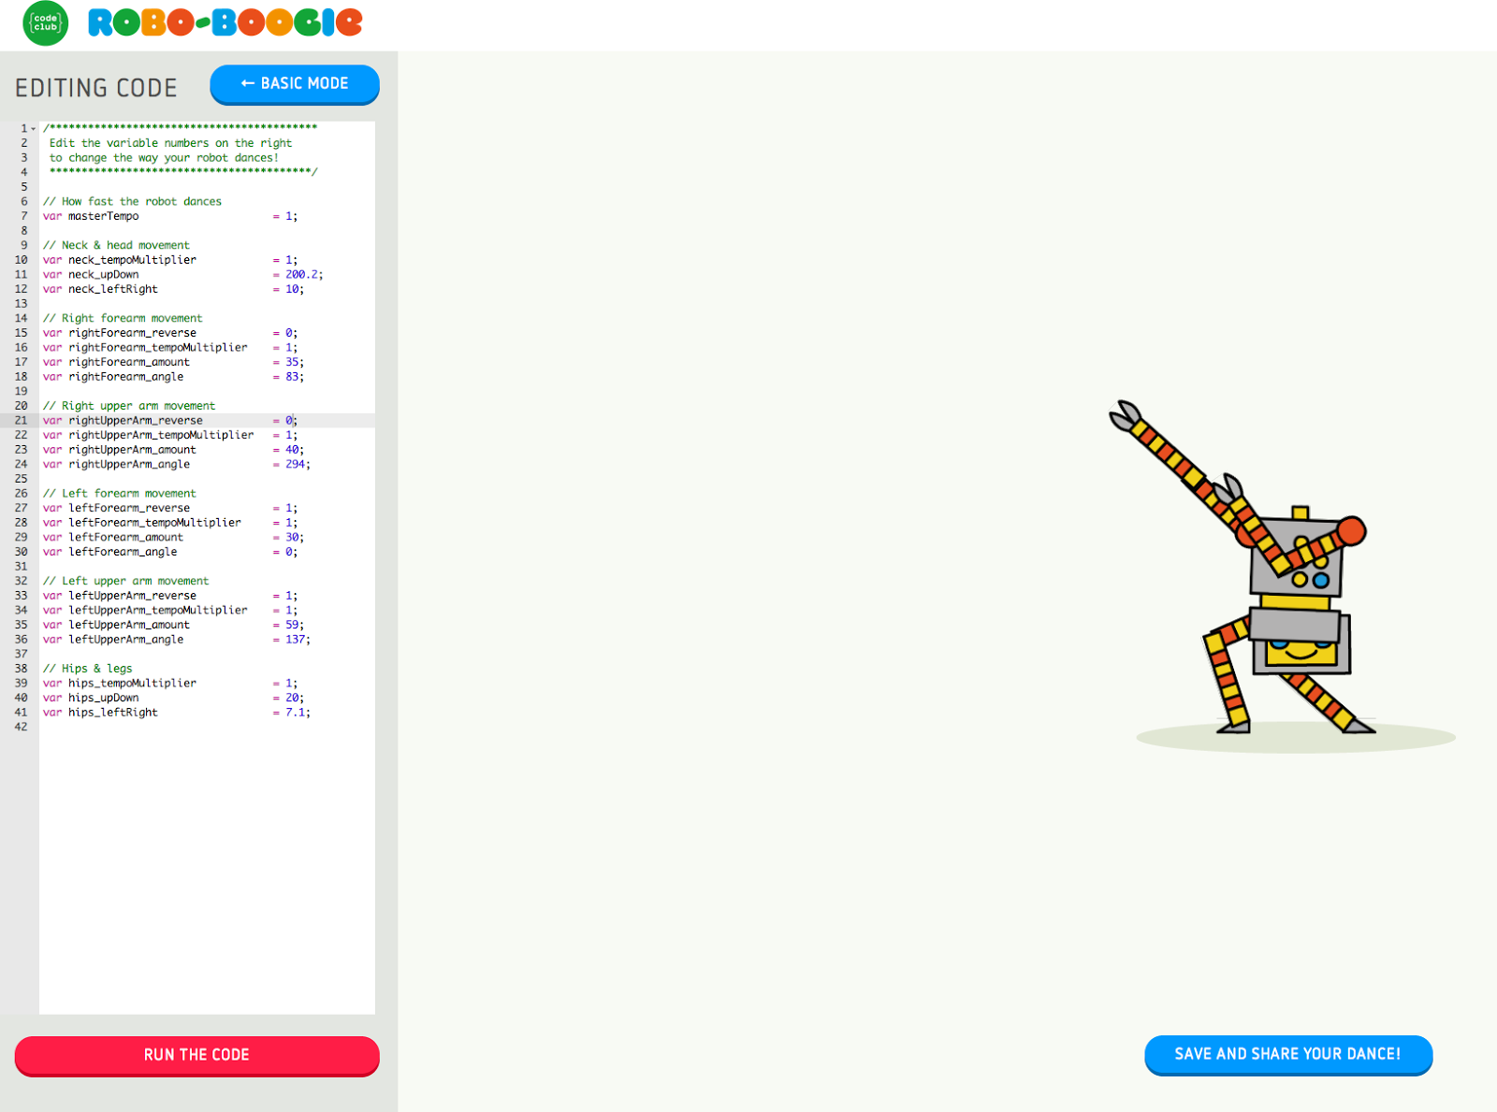
Task: Click the leftForearm_amount value 30
Action: (292, 538)
